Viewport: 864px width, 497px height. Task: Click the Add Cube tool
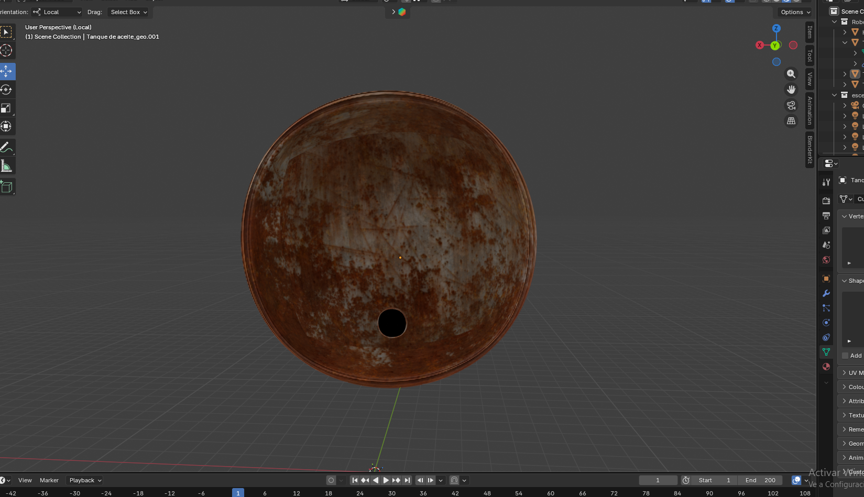pos(6,187)
